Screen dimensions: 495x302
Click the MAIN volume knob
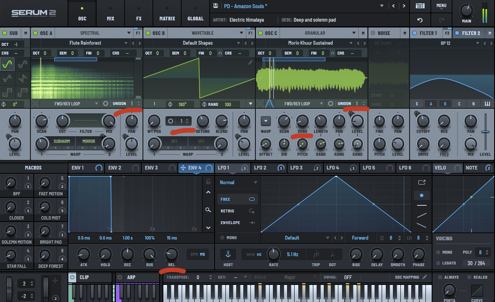466,10
